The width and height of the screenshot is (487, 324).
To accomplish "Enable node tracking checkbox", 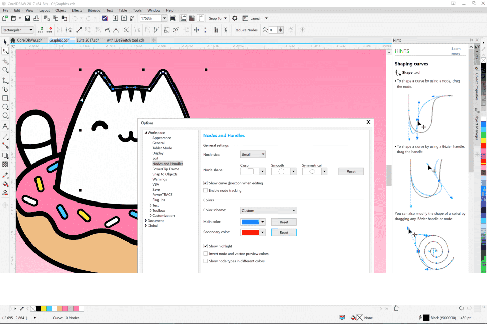I will [205, 190].
